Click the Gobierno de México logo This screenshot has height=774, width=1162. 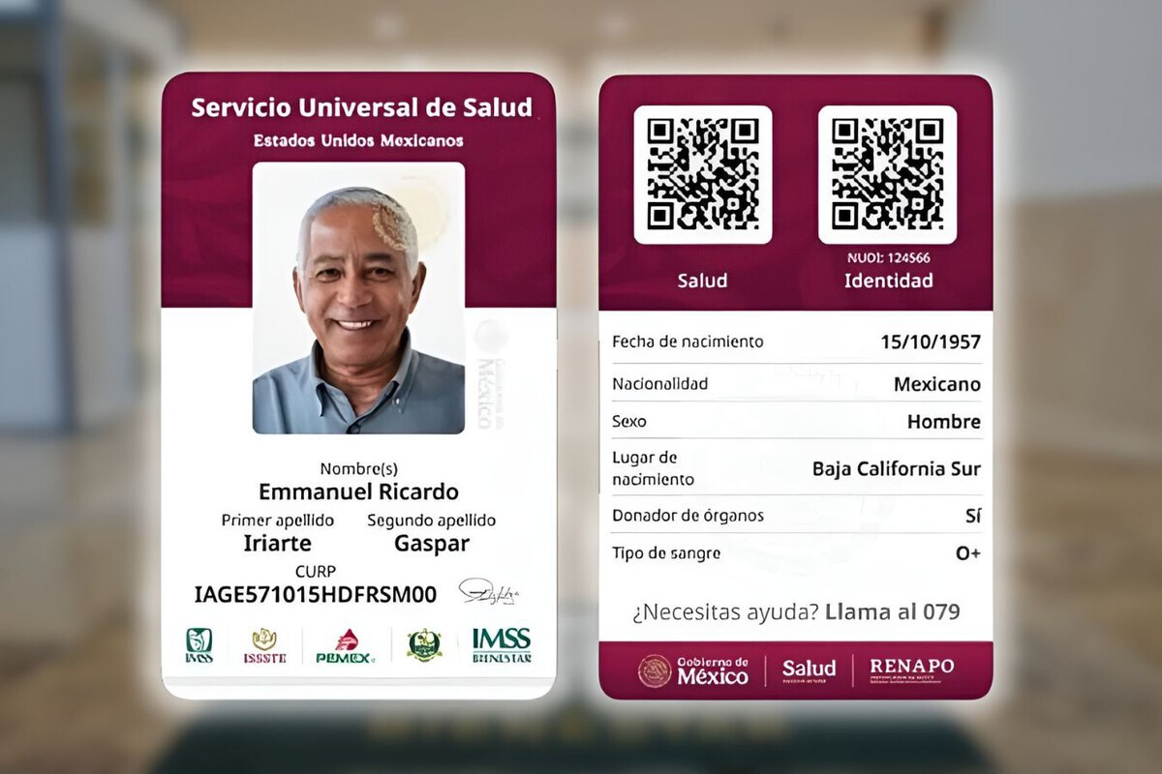[x=693, y=670]
